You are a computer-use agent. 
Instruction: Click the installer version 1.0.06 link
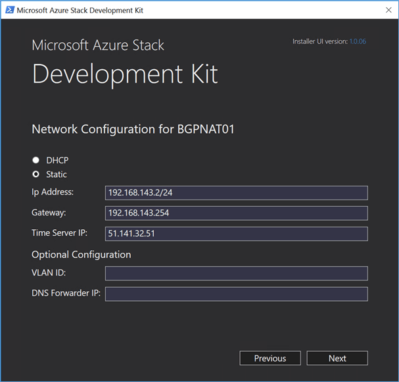click(x=358, y=41)
